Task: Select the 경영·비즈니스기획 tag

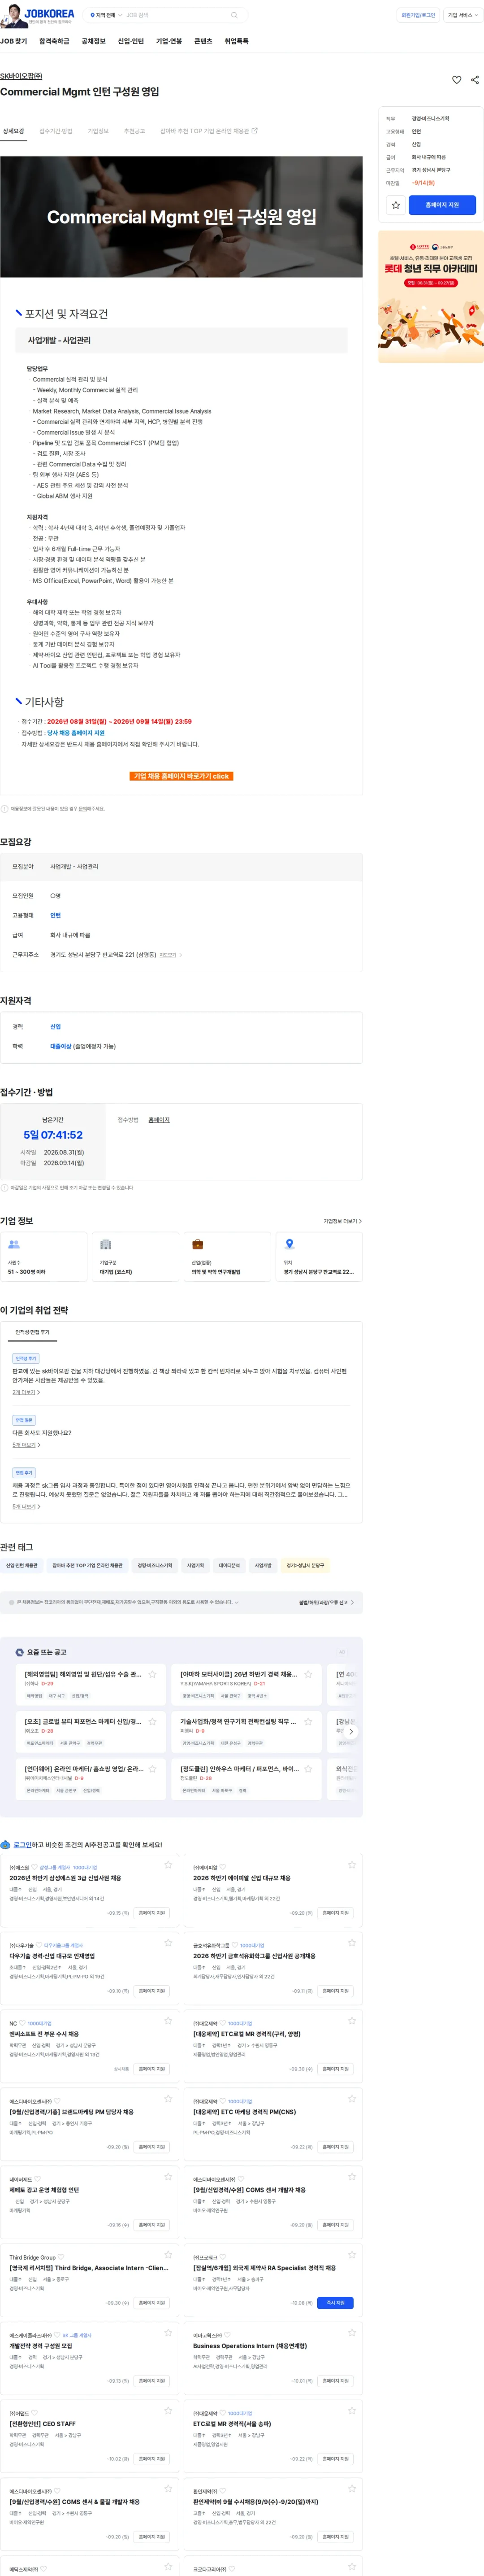Action: tap(155, 1566)
